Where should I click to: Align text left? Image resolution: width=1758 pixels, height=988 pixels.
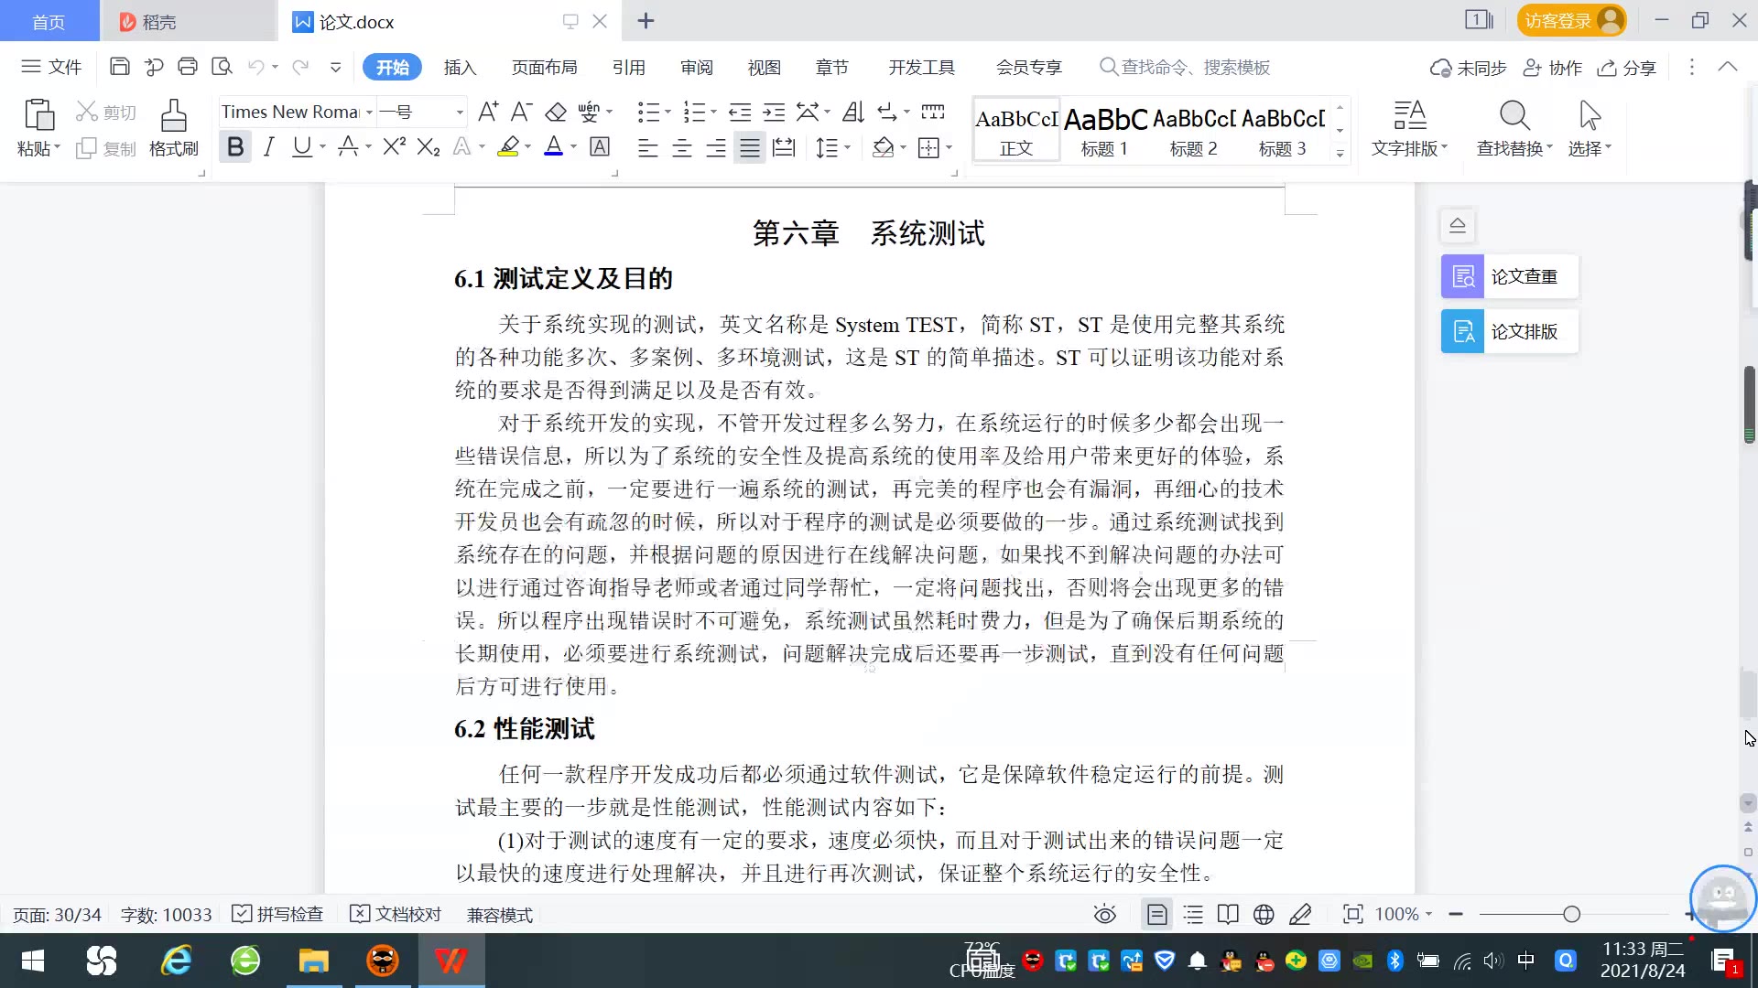[x=648, y=147]
